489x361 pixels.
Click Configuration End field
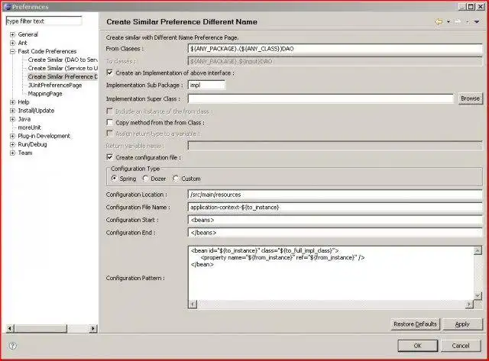335,233
